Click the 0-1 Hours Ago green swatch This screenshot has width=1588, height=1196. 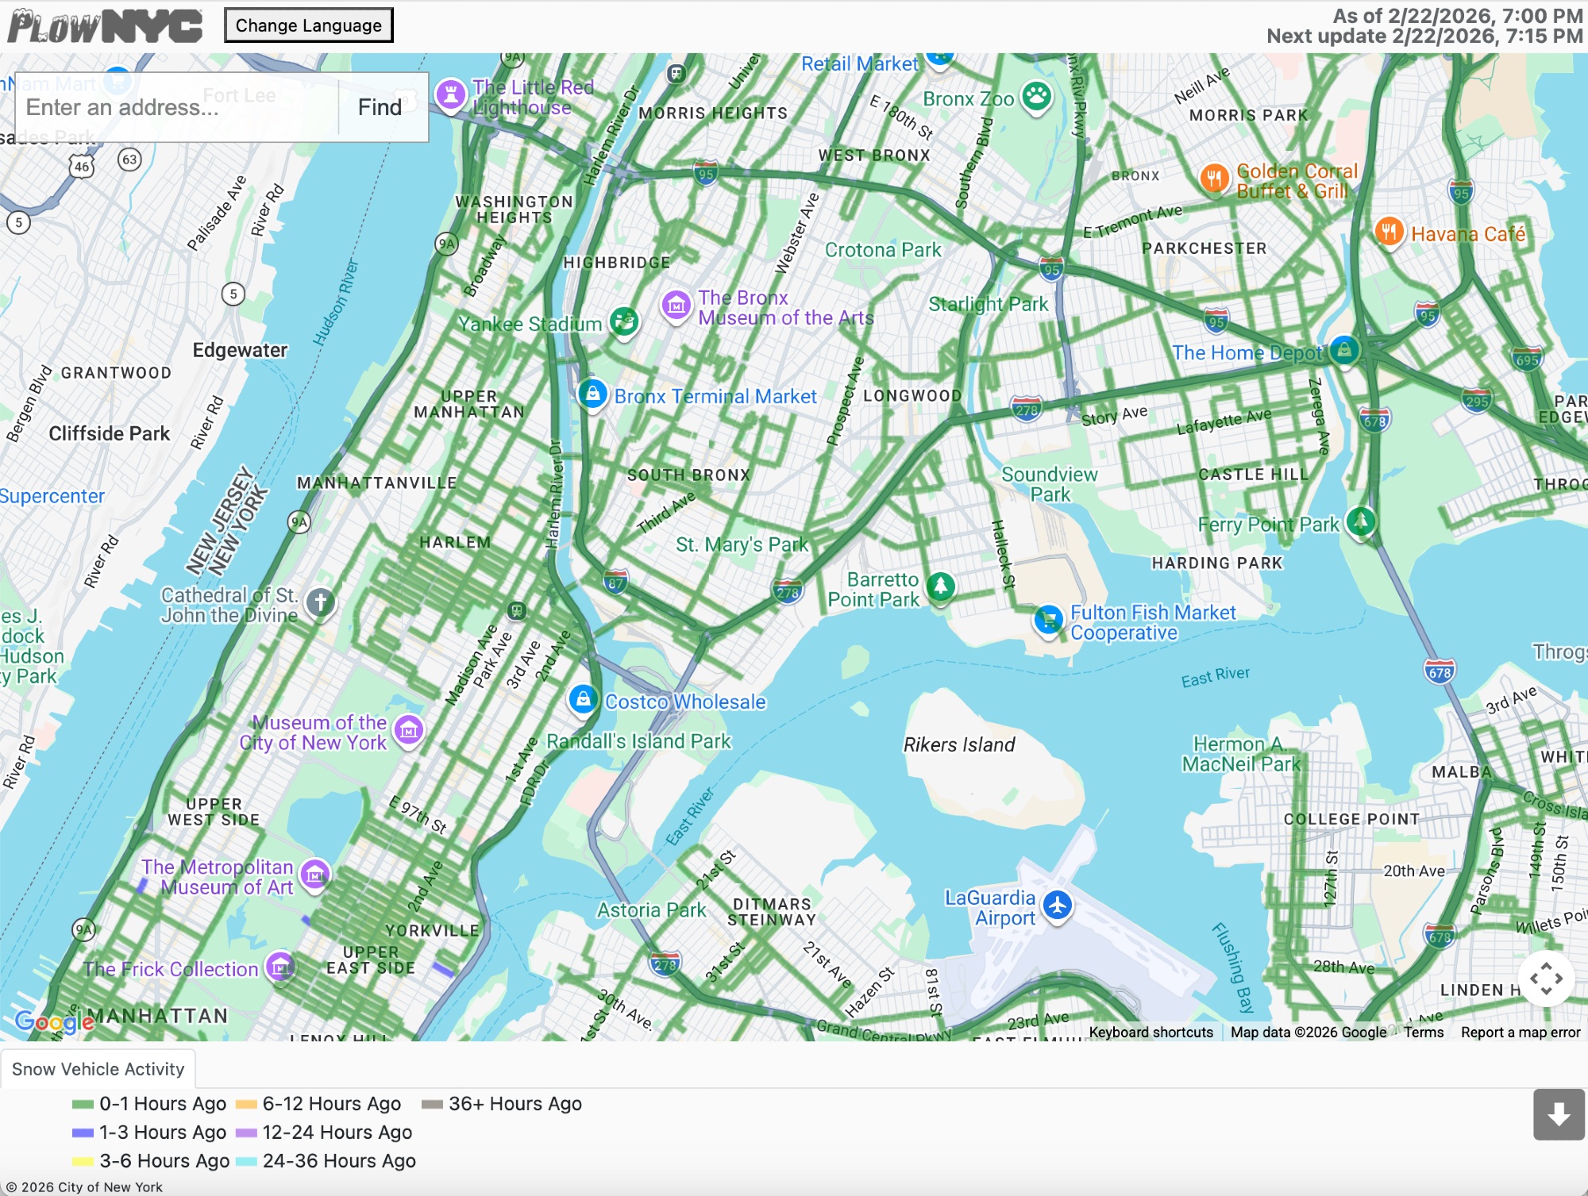tap(83, 1104)
